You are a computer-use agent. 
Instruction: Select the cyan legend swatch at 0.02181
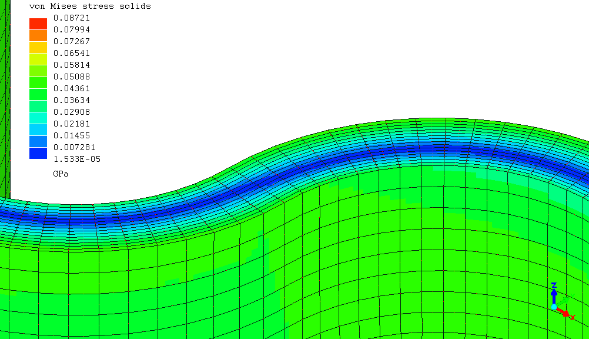38,129
